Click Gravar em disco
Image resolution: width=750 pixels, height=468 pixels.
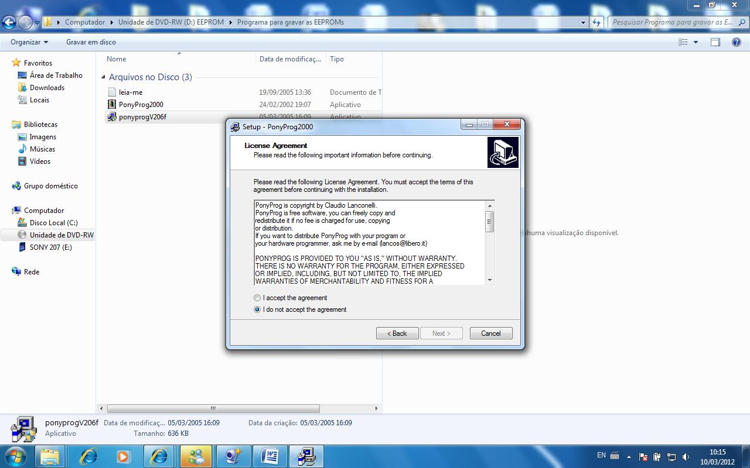(91, 42)
